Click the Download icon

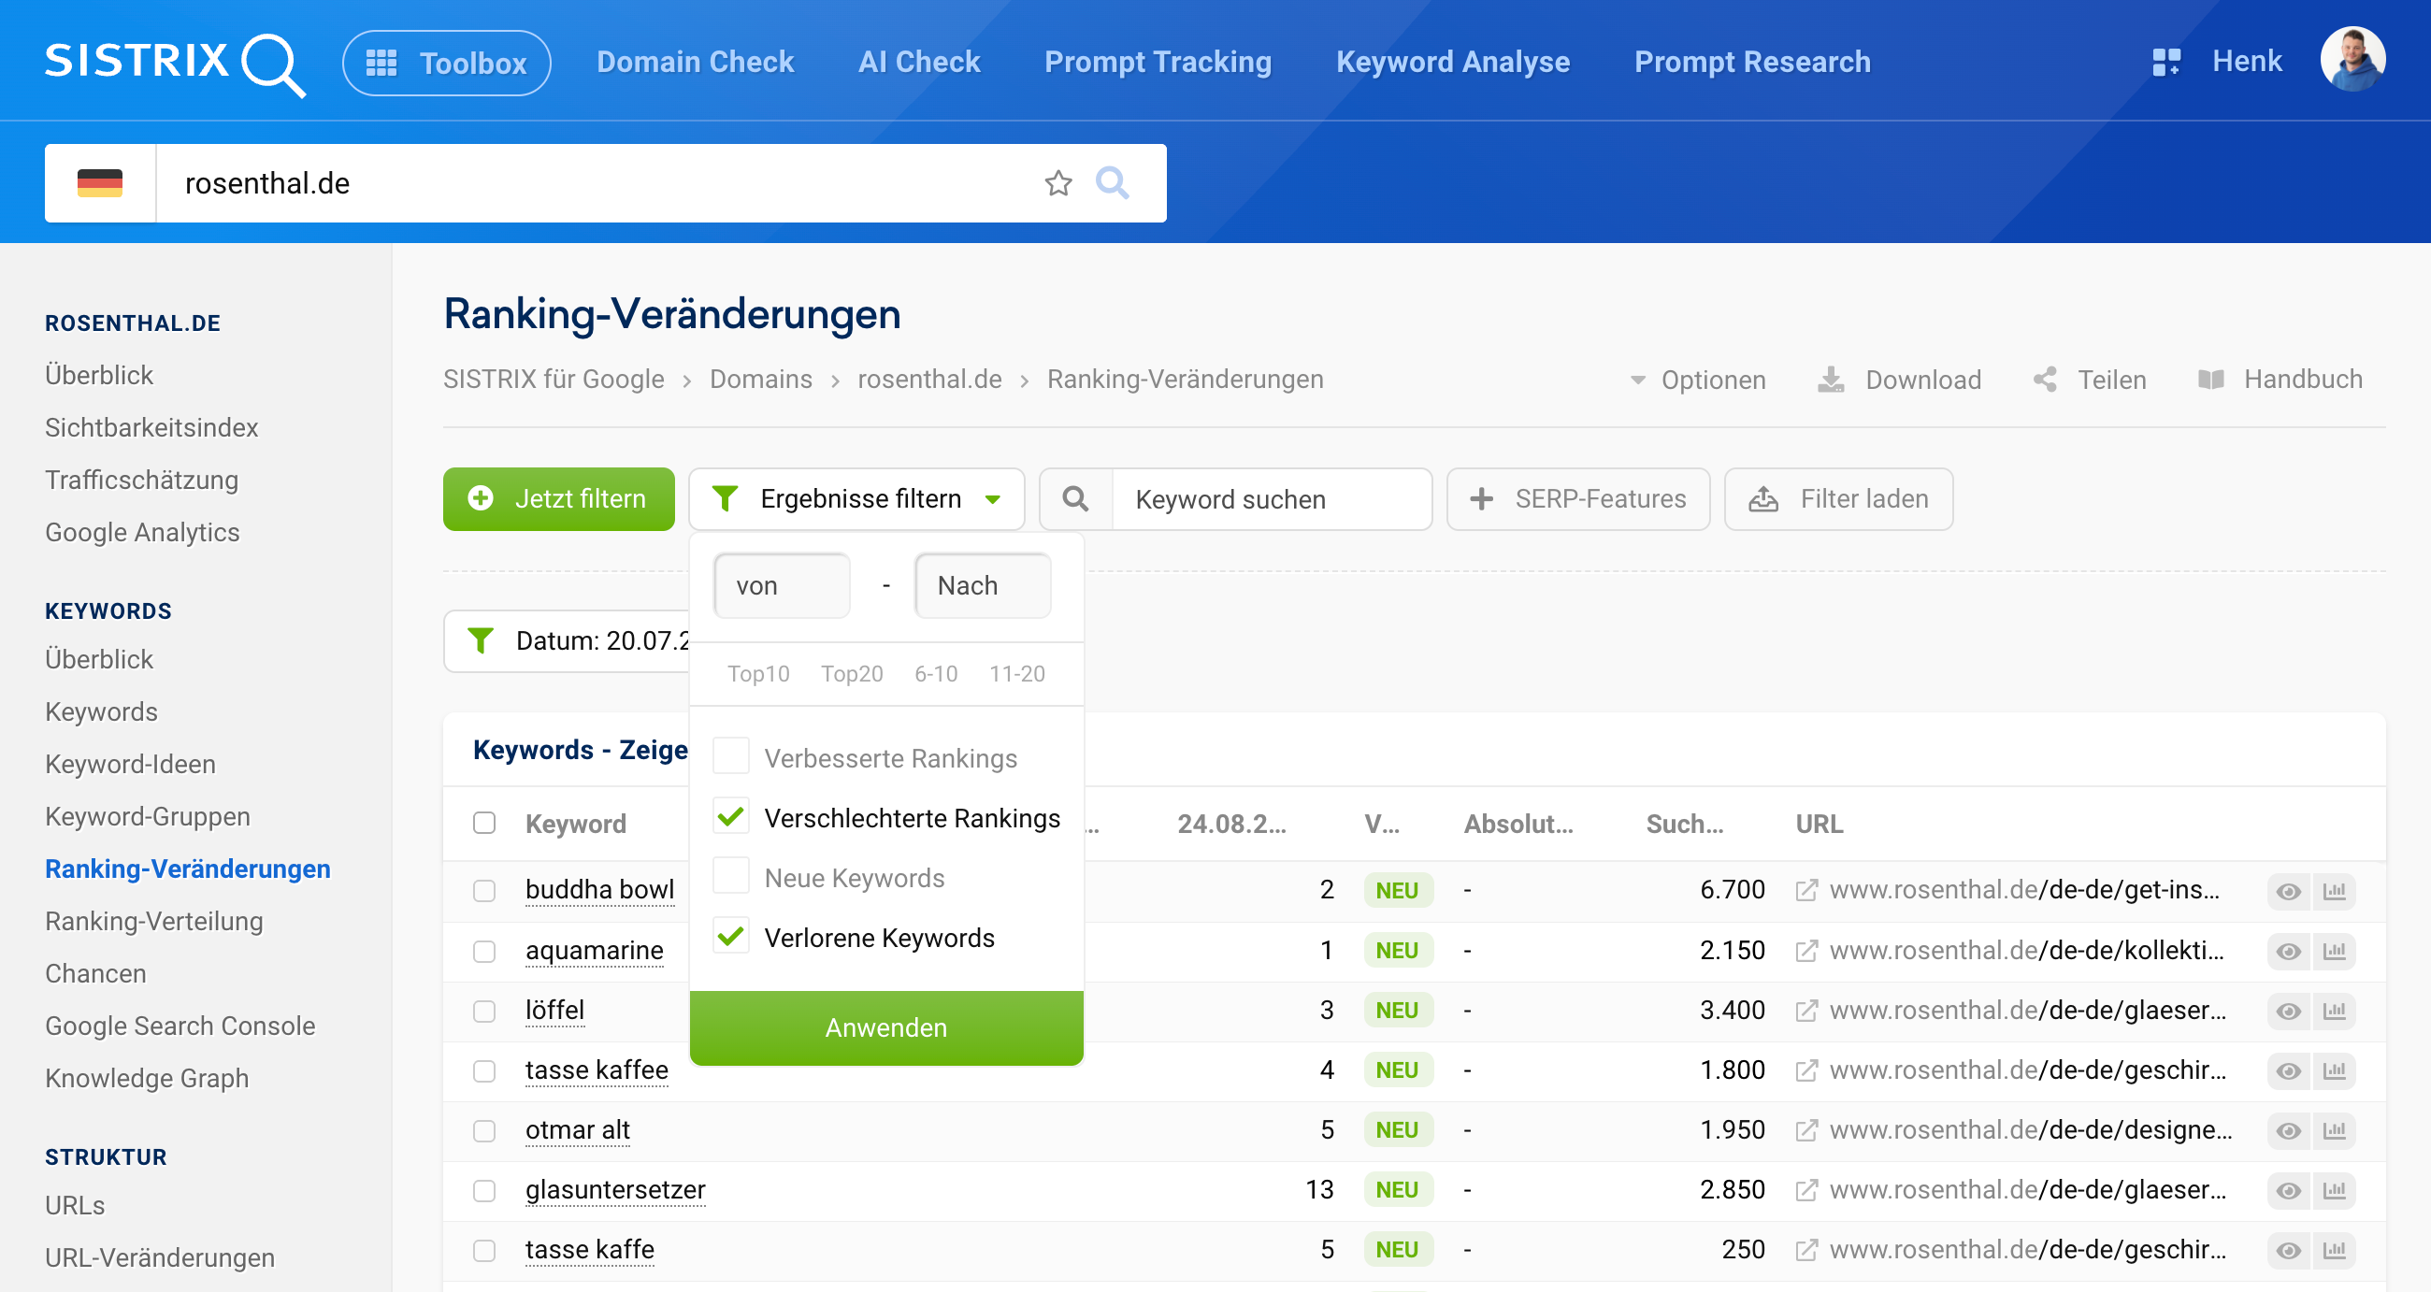click(x=1831, y=380)
